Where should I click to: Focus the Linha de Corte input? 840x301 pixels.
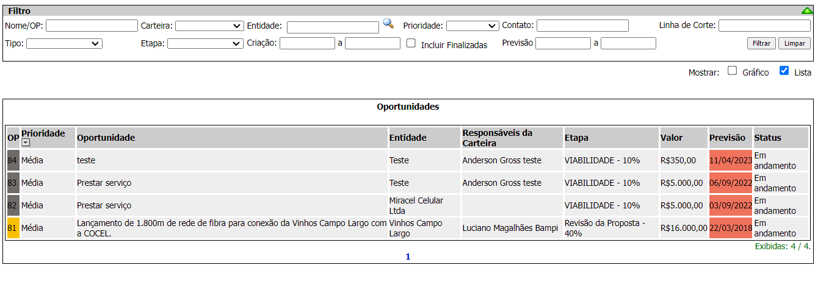pos(764,26)
